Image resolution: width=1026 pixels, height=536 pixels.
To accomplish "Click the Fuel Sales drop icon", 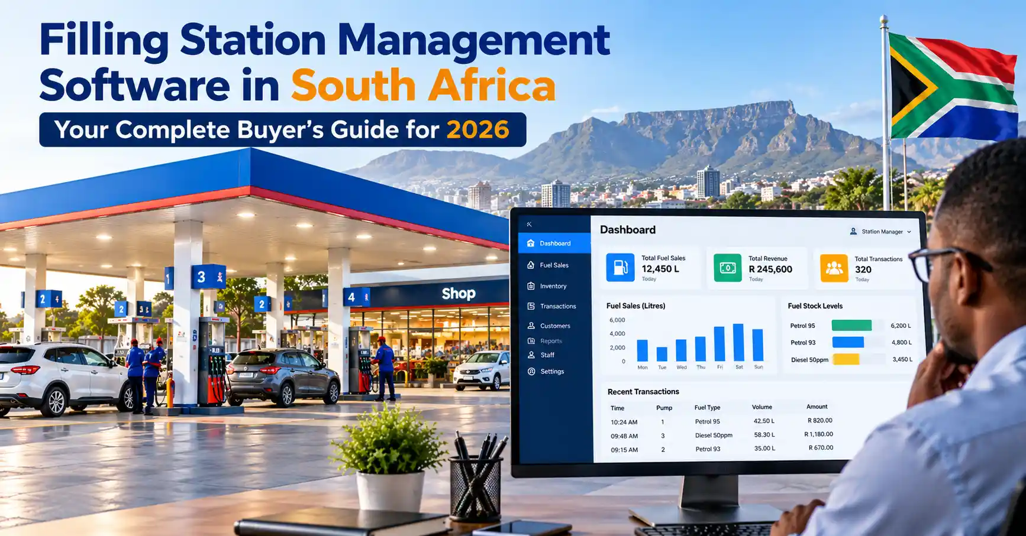I will pyautogui.click(x=531, y=265).
